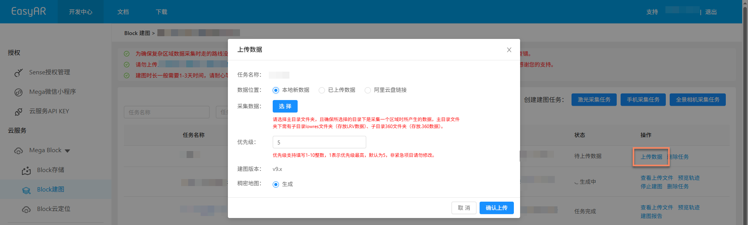Select 已上传数据 radio option

pyautogui.click(x=322, y=90)
